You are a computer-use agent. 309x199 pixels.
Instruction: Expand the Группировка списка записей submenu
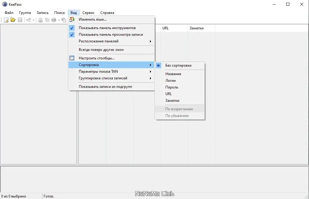(111, 78)
